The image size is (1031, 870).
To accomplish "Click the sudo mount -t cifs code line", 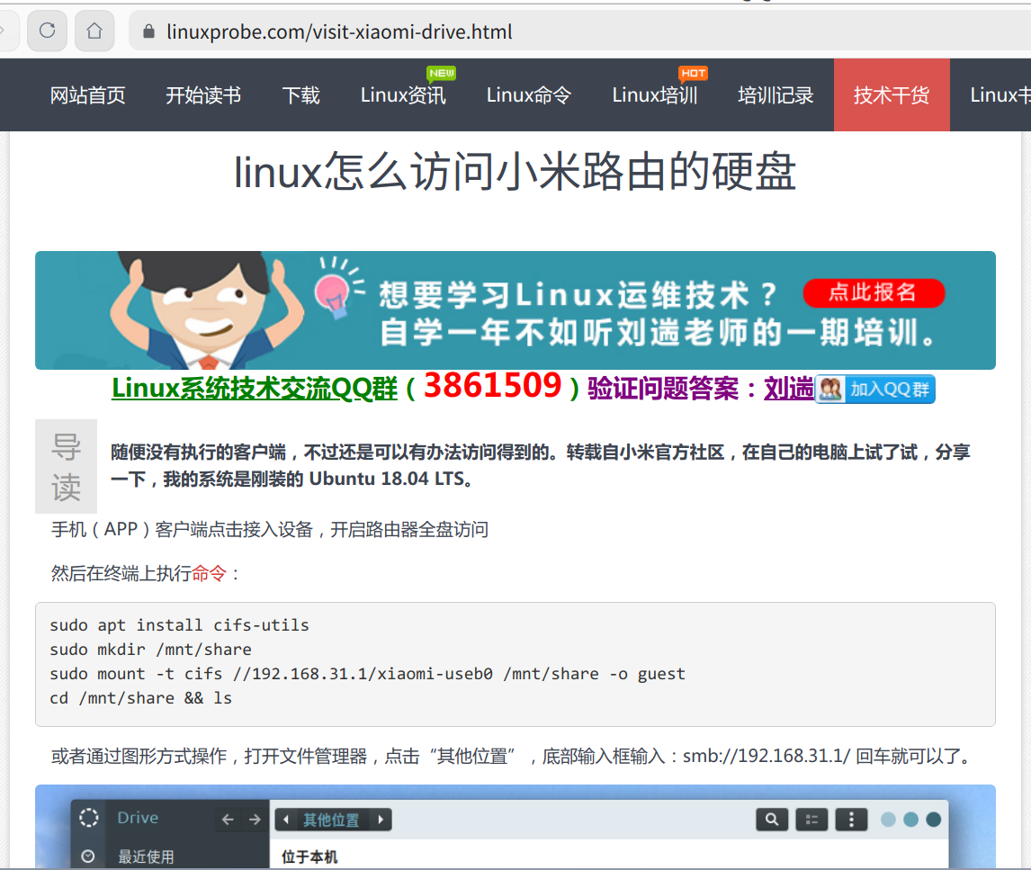I will coord(368,673).
